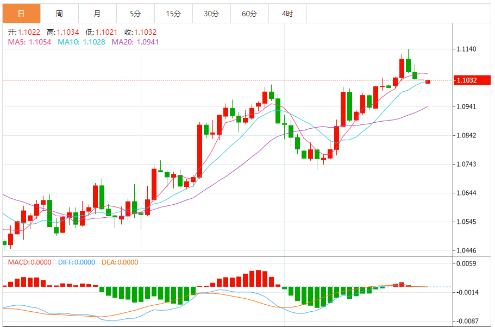Image resolution: width=495 pixels, height=327 pixels.
Task: Click the MACD value label
Action: tap(29, 262)
